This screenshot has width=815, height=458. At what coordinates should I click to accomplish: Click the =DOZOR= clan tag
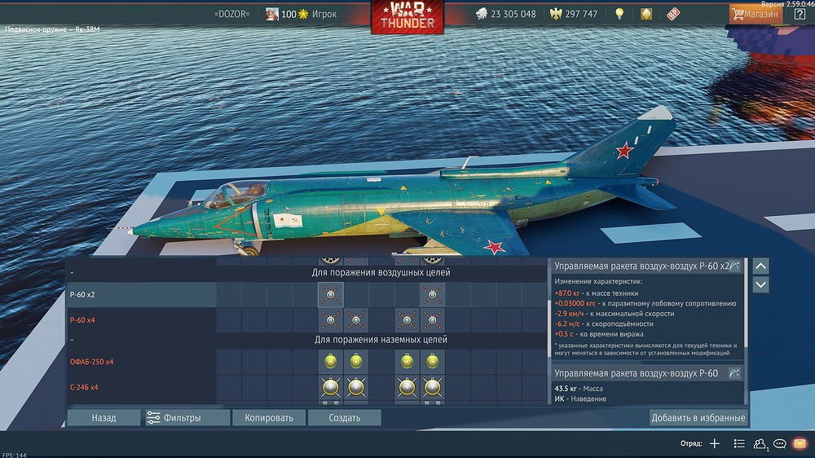pyautogui.click(x=231, y=14)
